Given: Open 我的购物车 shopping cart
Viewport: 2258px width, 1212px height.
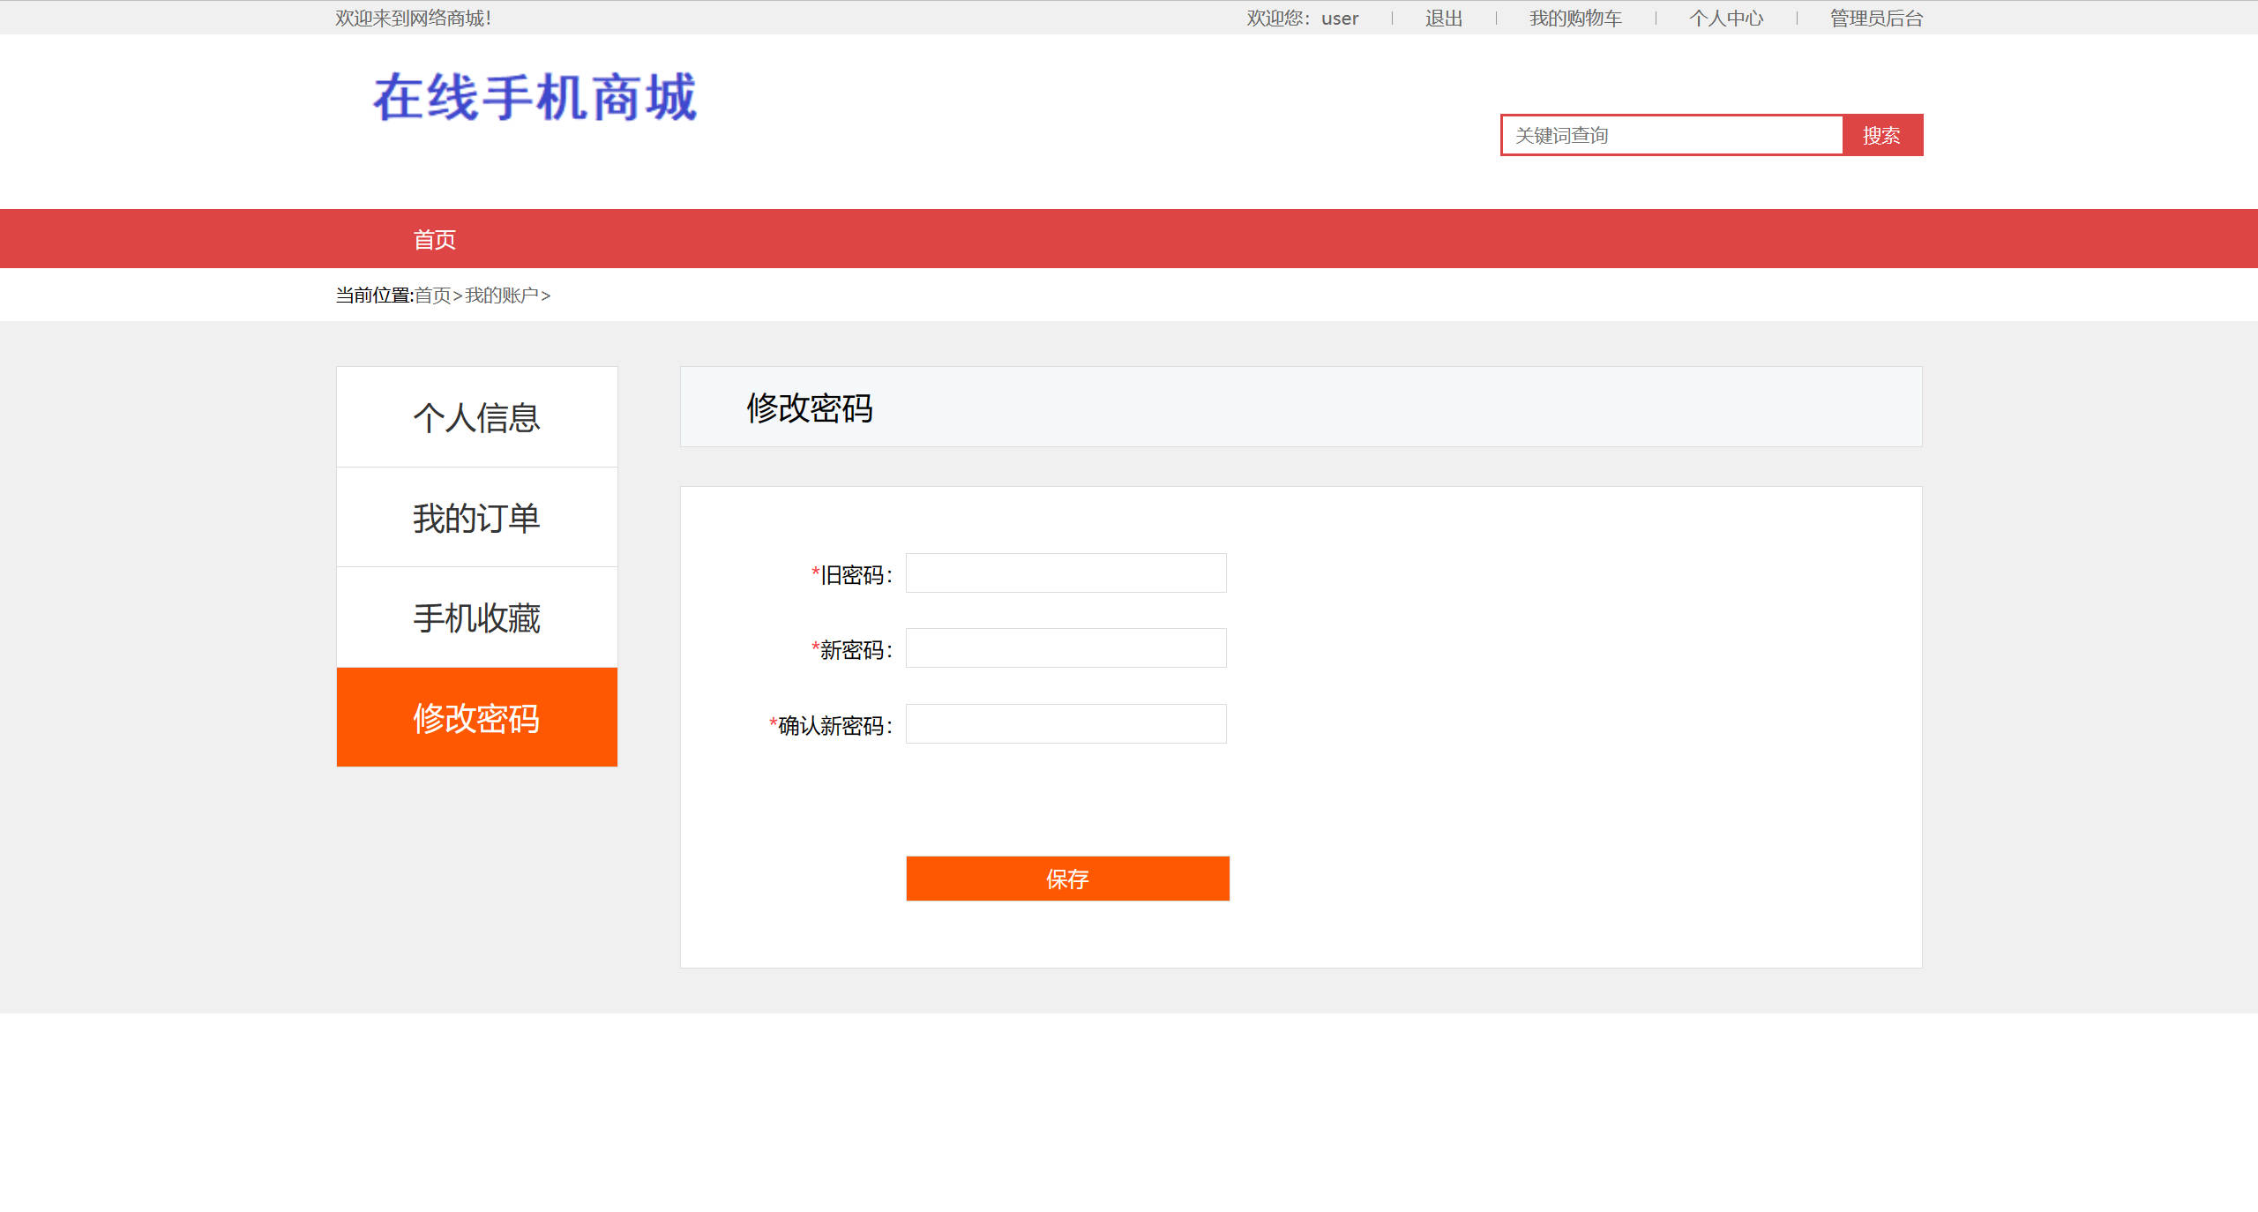Looking at the screenshot, I should click(1575, 17).
